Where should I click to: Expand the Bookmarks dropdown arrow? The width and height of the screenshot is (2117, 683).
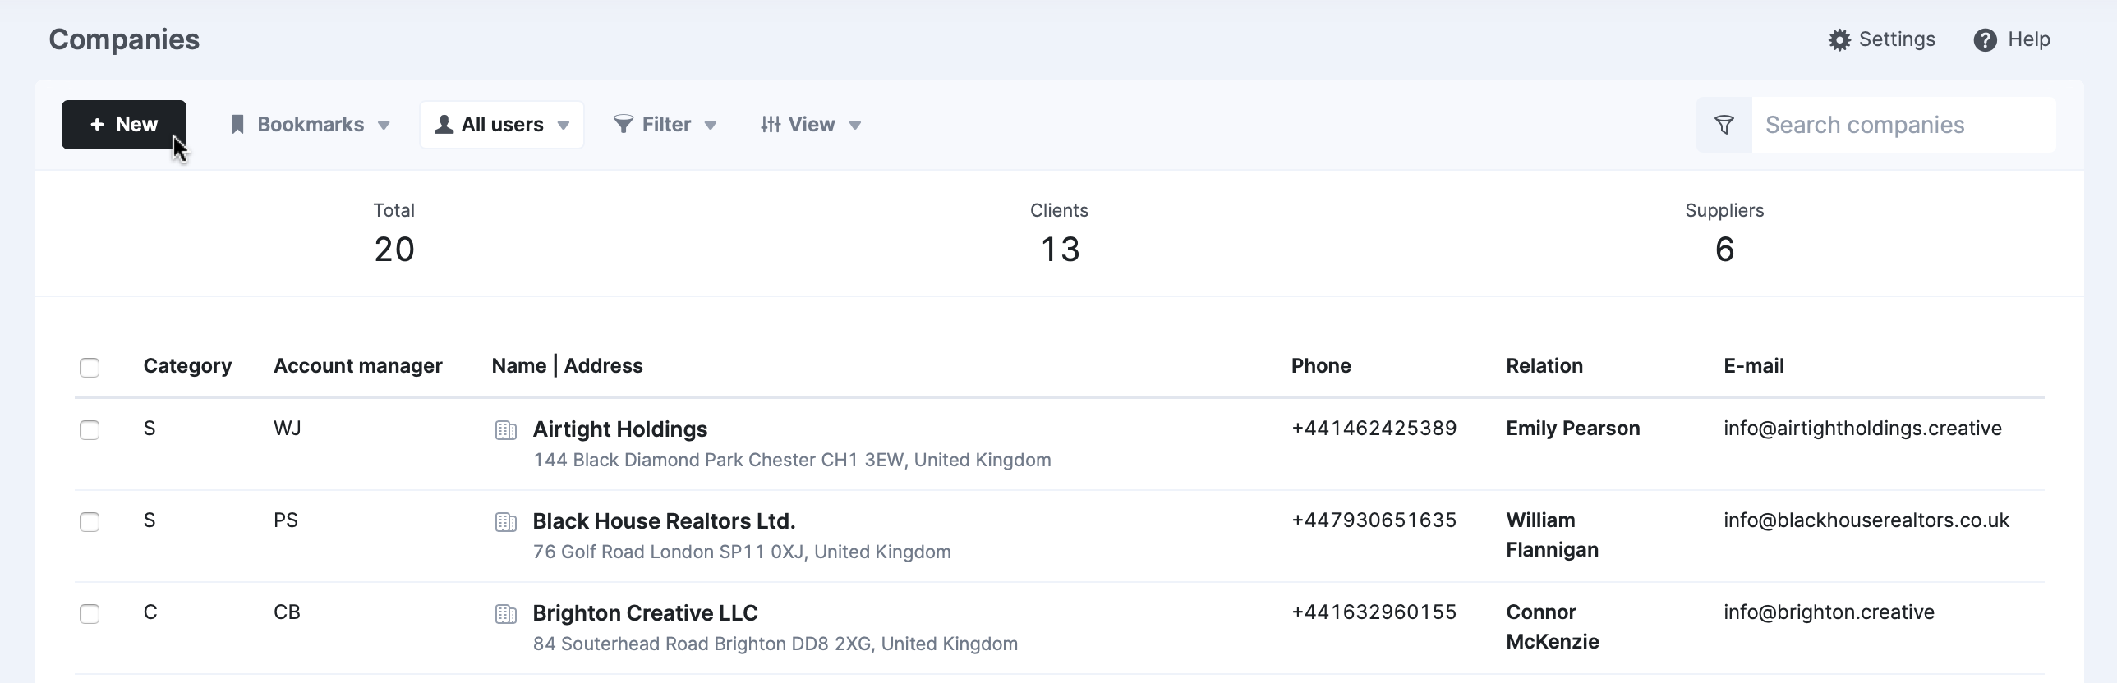pos(384,126)
